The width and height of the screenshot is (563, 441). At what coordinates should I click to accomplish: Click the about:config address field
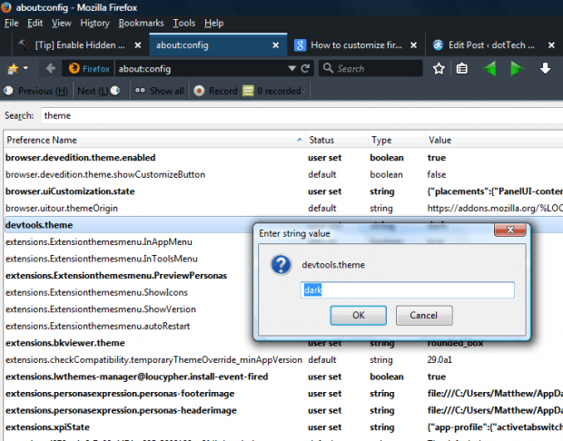[201, 69]
